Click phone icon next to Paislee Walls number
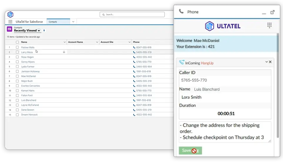The height and width of the screenshot is (162, 283). [x=134, y=47]
